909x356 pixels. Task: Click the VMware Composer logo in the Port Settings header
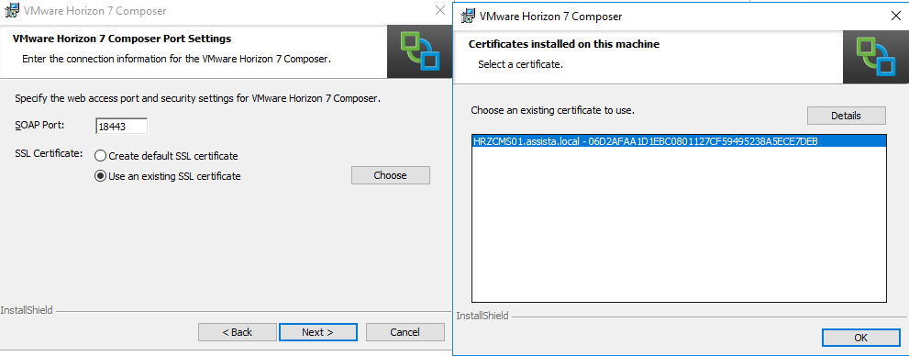click(420, 51)
